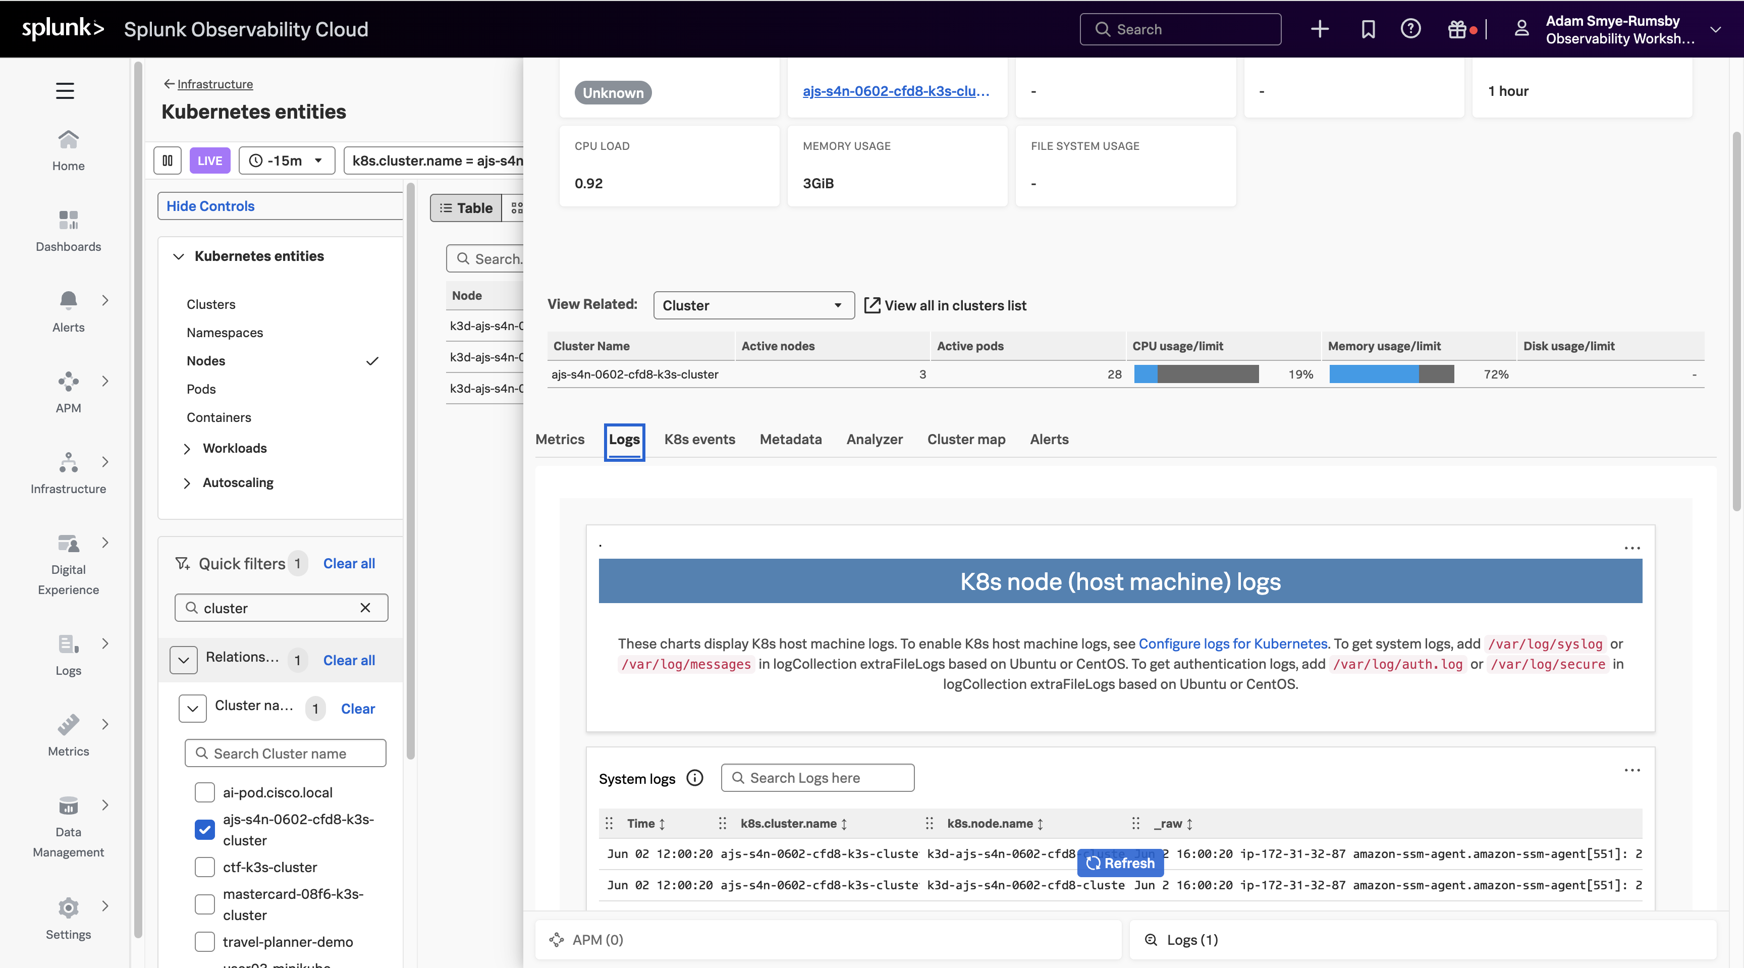Click the System logs info icon
This screenshot has height=968, width=1744.
694,778
